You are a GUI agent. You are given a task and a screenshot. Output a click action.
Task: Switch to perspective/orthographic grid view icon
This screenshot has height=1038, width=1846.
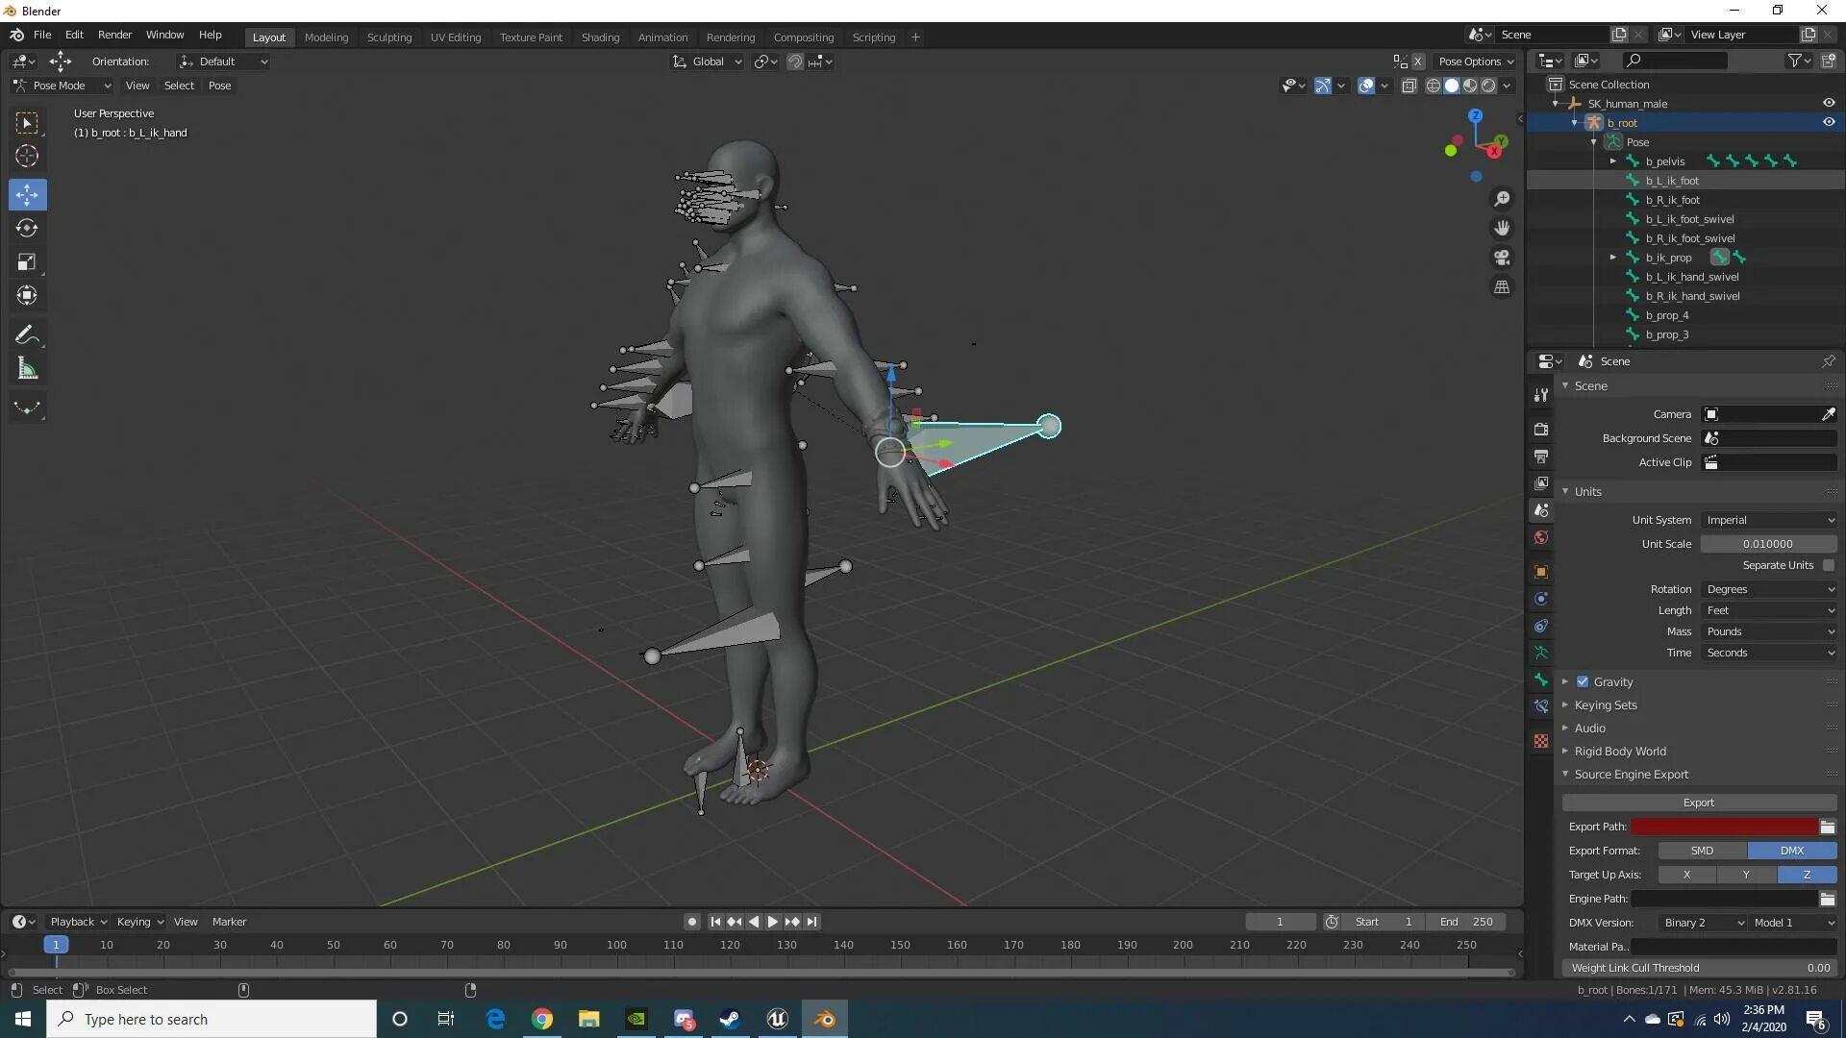pos(1502,287)
